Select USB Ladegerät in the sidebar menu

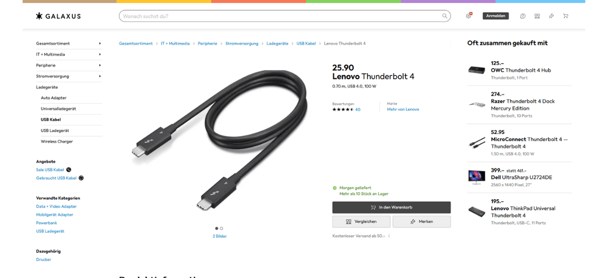55,130
